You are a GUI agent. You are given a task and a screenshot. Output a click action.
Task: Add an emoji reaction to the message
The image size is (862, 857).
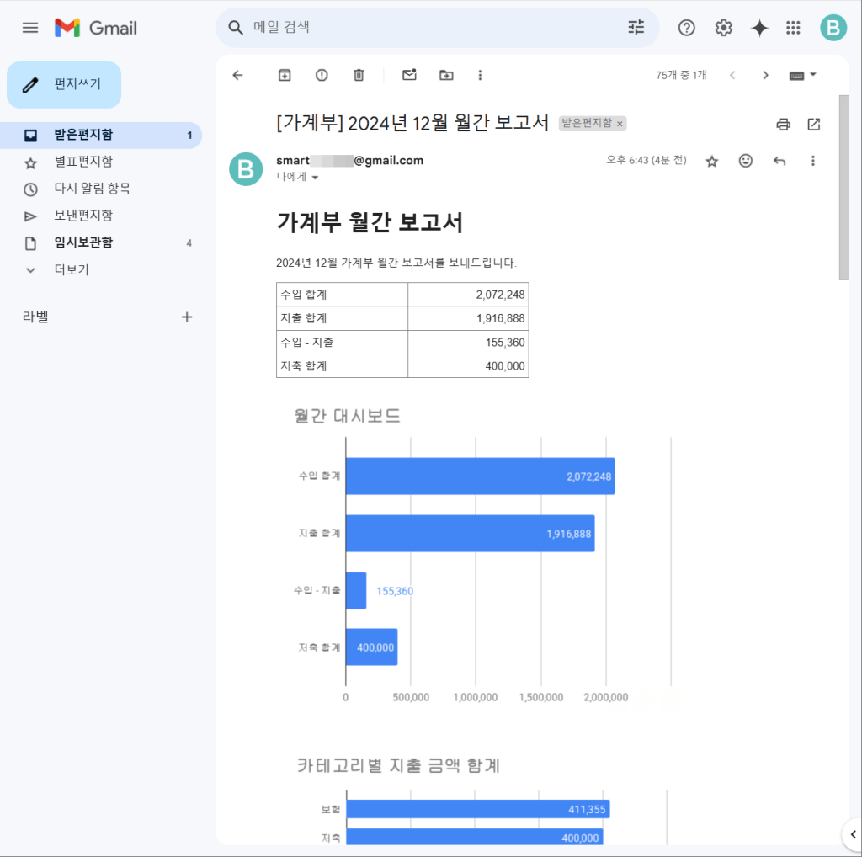pos(745,161)
